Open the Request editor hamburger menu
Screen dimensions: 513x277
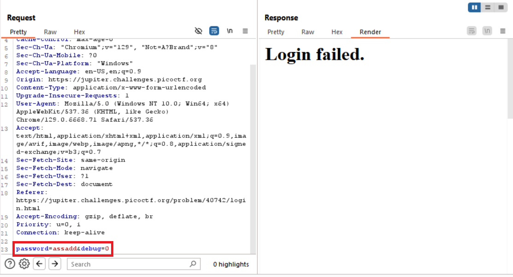tap(245, 31)
